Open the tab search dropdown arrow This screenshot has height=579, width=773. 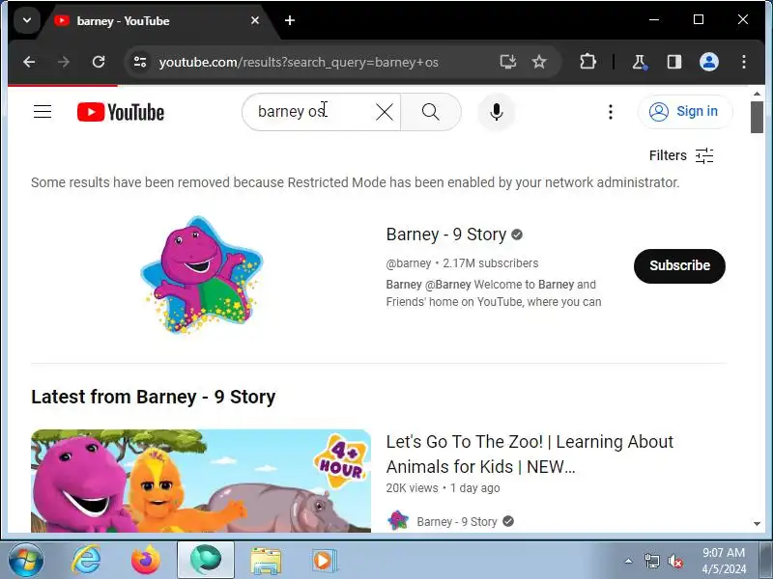(27, 20)
